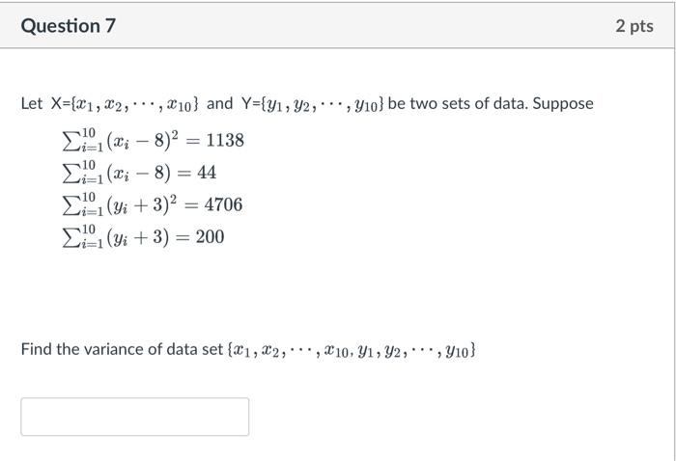
Task: Click the words 'be two sets of data'
Action: point(458,103)
